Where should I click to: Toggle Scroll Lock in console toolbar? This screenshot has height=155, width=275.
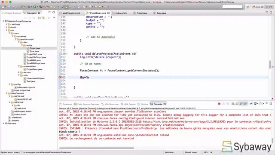237,104
